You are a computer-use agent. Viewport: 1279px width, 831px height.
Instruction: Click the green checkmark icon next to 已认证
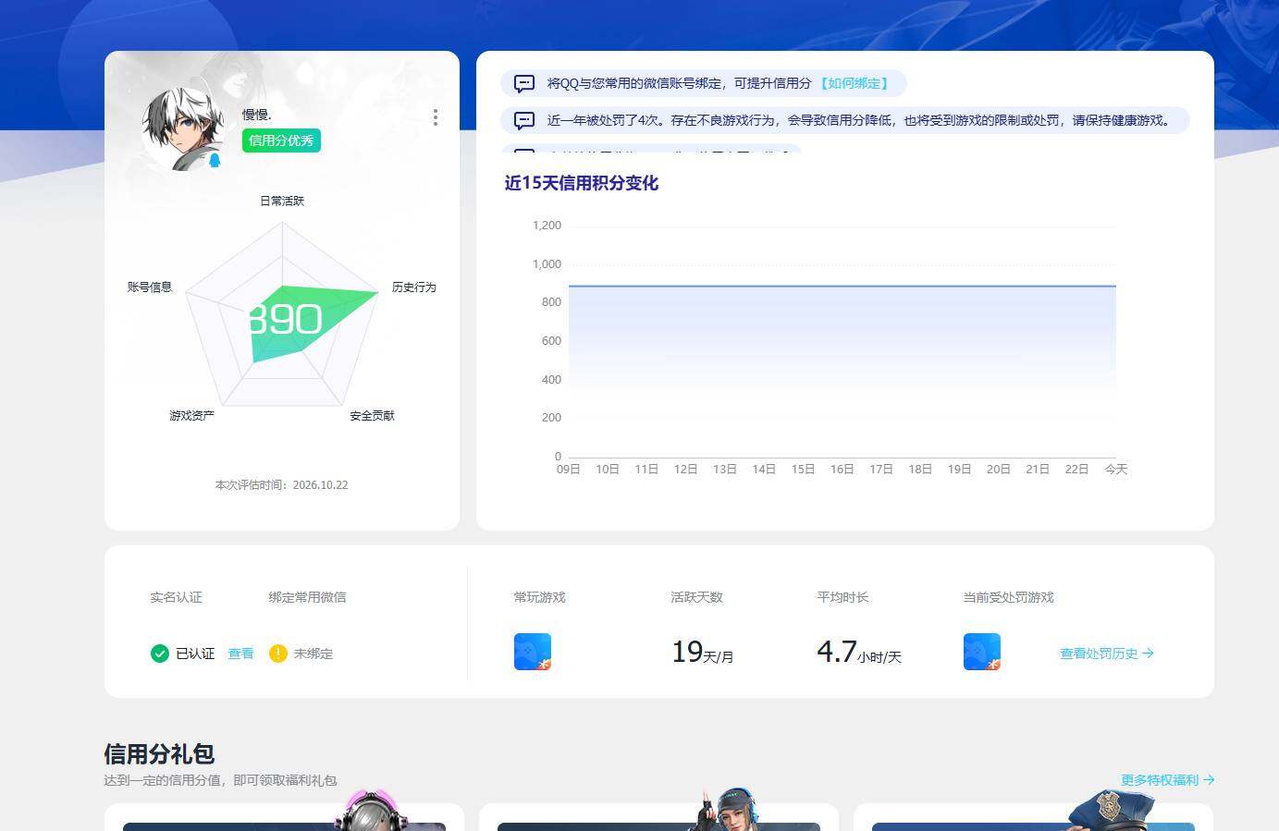pos(160,654)
